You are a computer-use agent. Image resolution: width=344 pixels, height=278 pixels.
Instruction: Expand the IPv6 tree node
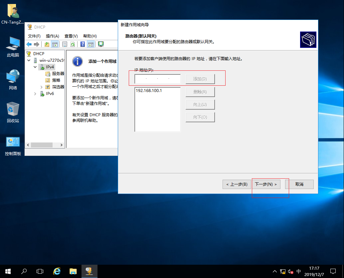tap(35, 93)
